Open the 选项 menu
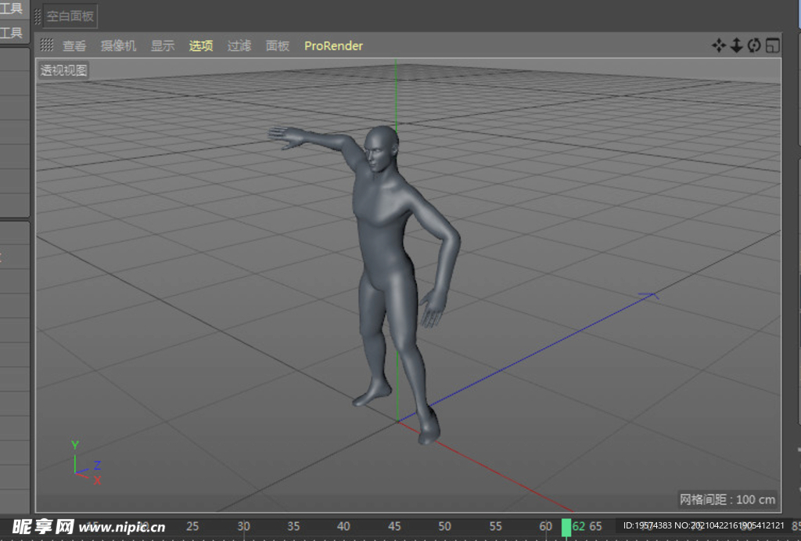 click(201, 46)
